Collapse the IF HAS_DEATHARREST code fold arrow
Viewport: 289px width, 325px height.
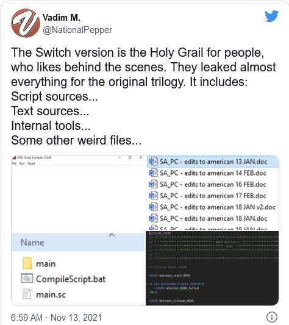tap(147, 284)
